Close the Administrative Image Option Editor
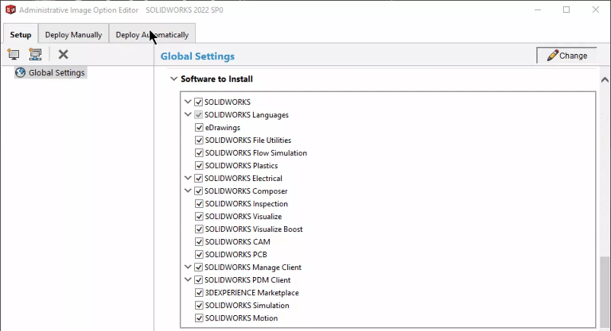Screen dimensions: 611x331 point(596,10)
